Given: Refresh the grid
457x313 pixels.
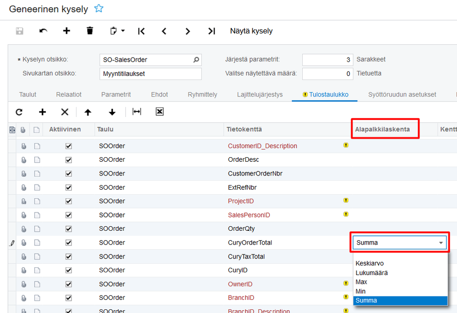Looking at the screenshot, I should tap(19, 112).
